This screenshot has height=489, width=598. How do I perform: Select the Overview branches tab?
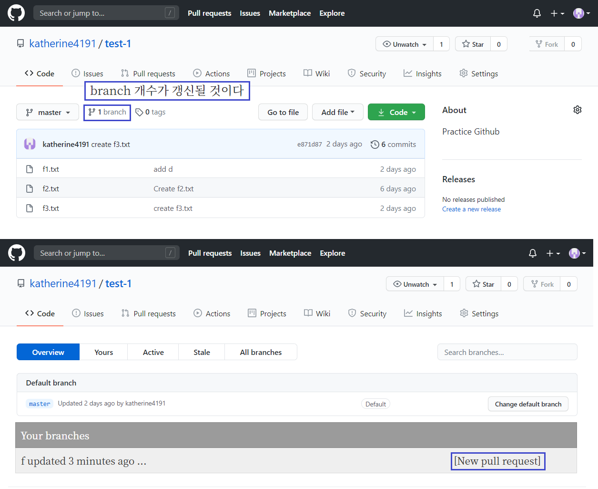tap(48, 352)
